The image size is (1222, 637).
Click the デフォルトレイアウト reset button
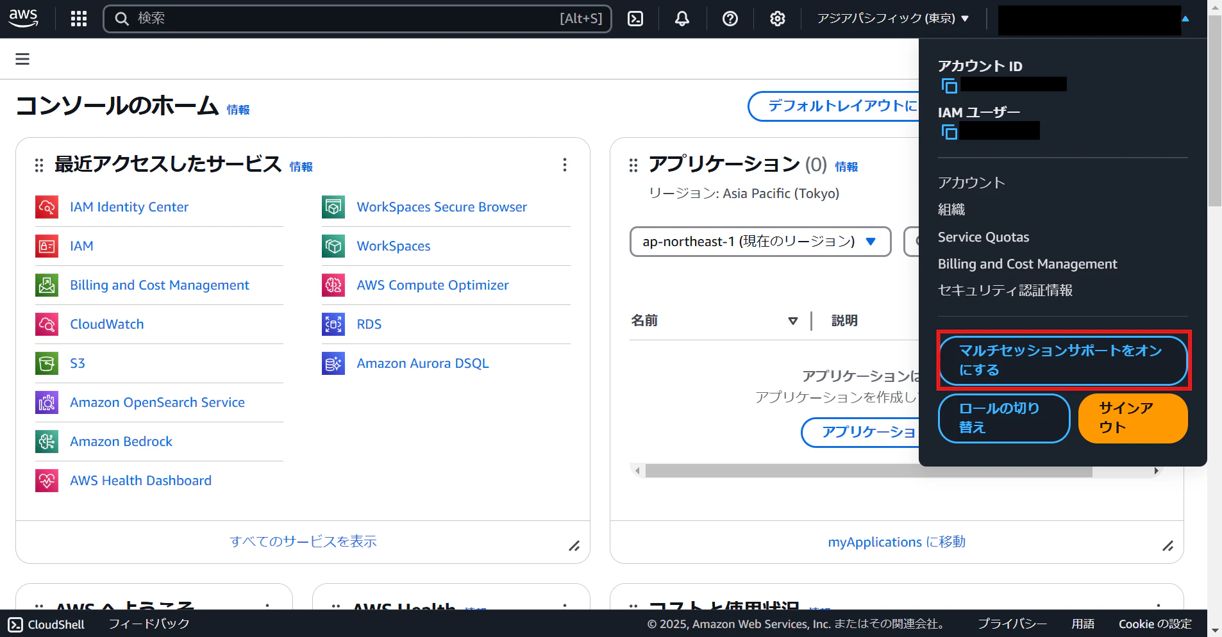pos(834,106)
